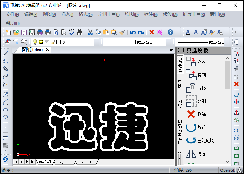This screenshot has width=244, height=174.
Task: Click the 比例 scale tool in palette
Action: click(x=196, y=101)
